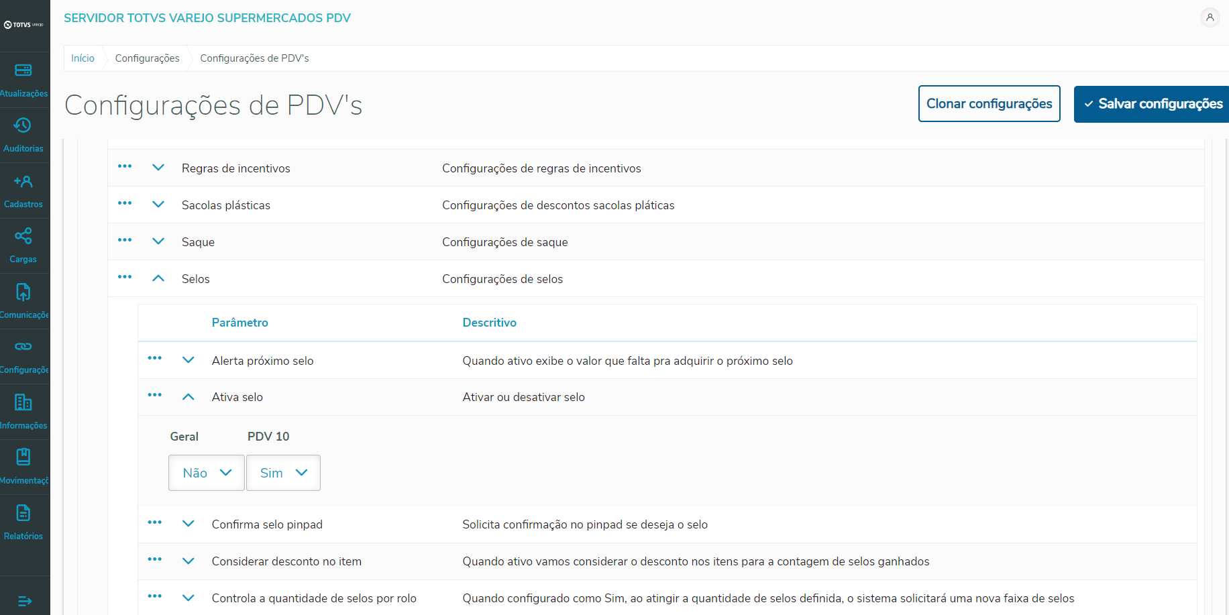Viewport: 1229px width, 615px height.
Task: Open options dots for Regras de incentivos
Action: click(125, 166)
